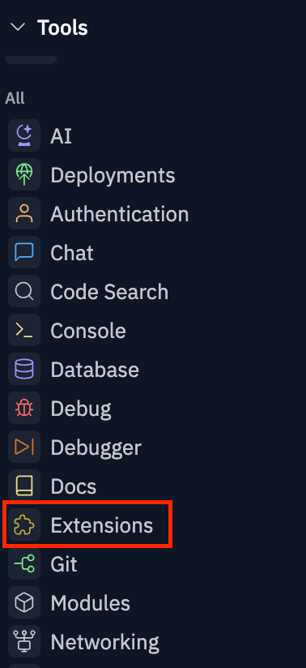Open the Deployments globe icon
This screenshot has height=668, width=306.
coord(24,174)
